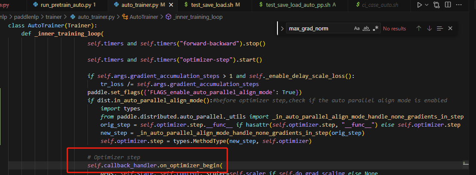Expand the Replace field chevron

click(x=282, y=29)
